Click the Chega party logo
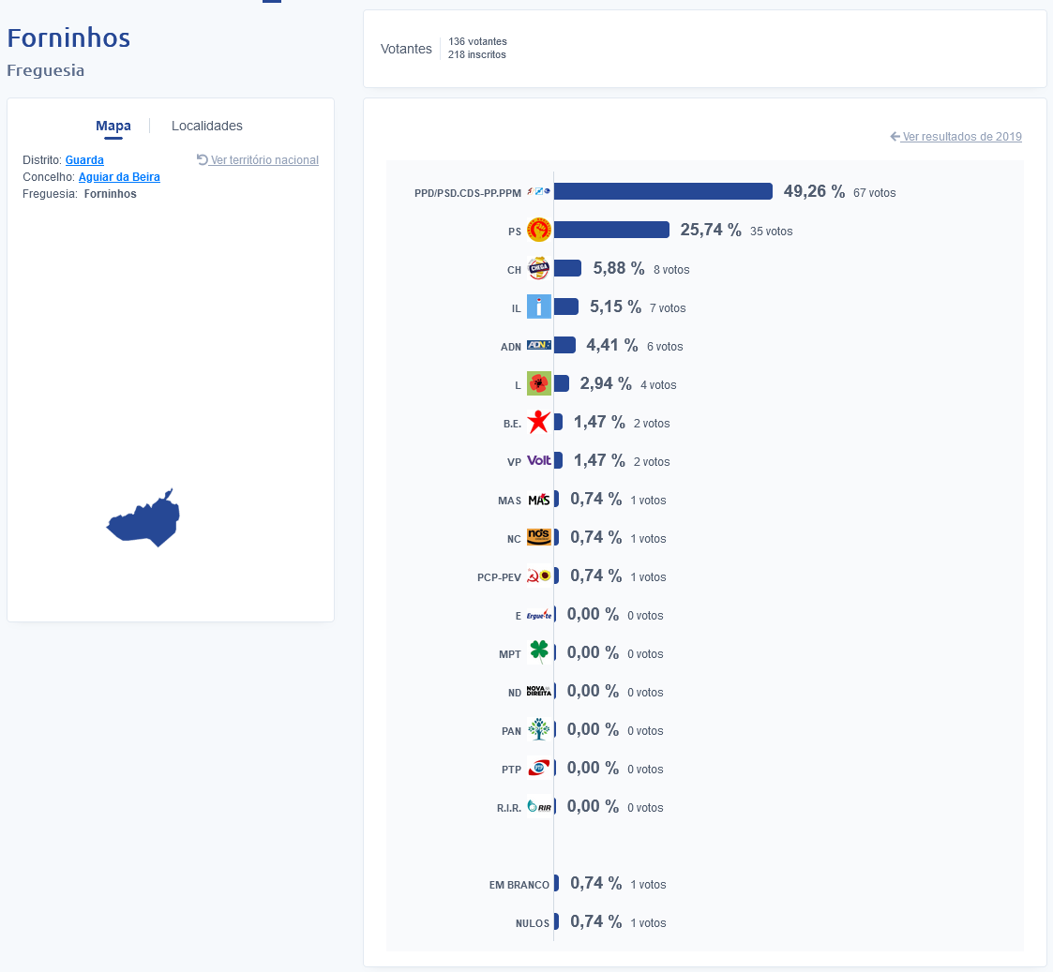The height and width of the screenshot is (972, 1053). click(x=538, y=269)
